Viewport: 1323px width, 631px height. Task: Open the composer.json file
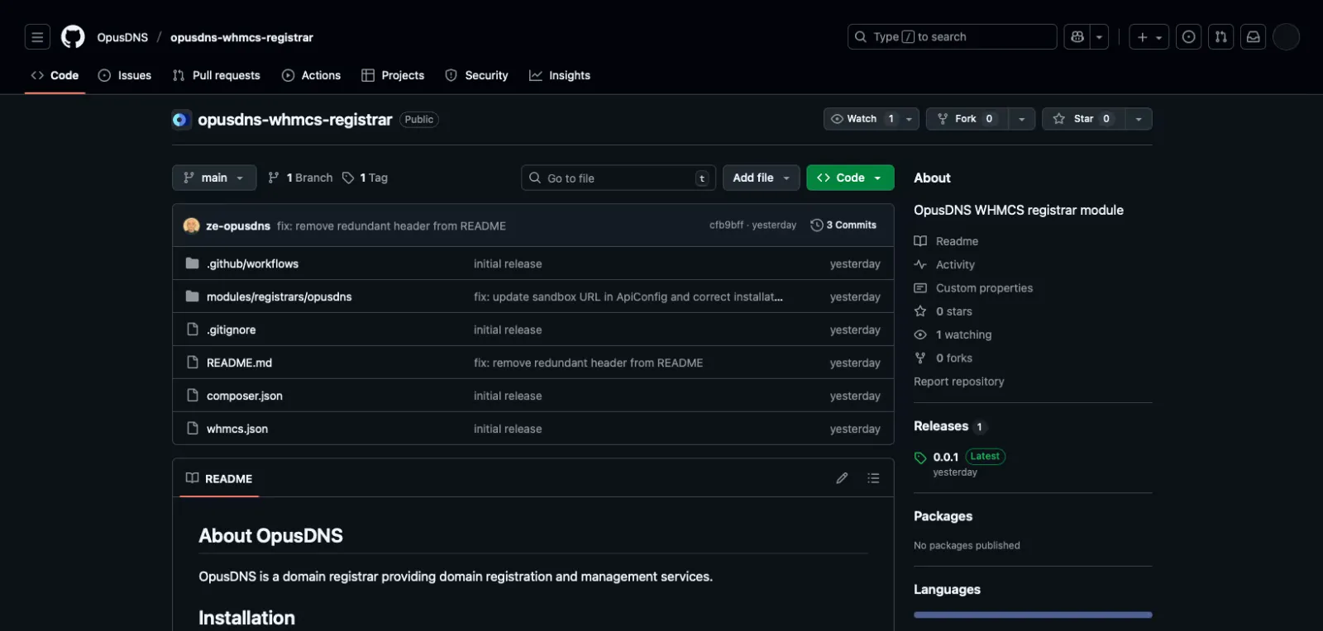245,396
